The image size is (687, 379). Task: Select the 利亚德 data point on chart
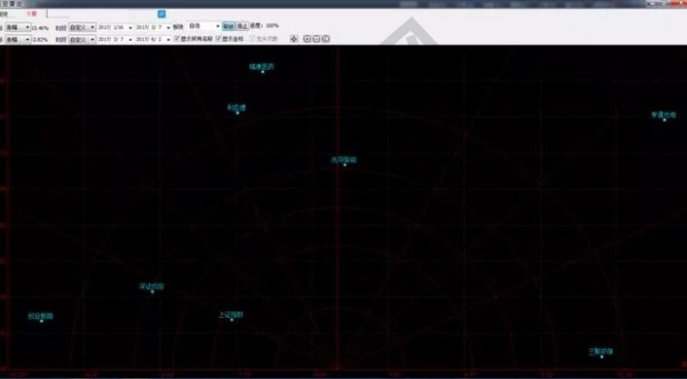(x=237, y=113)
